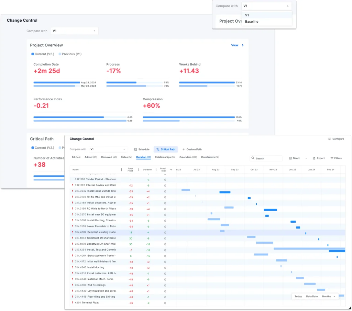Image resolution: width=352 pixels, height=311 pixels.
Task: Switch to Schedule view icon
Action: coord(136,149)
